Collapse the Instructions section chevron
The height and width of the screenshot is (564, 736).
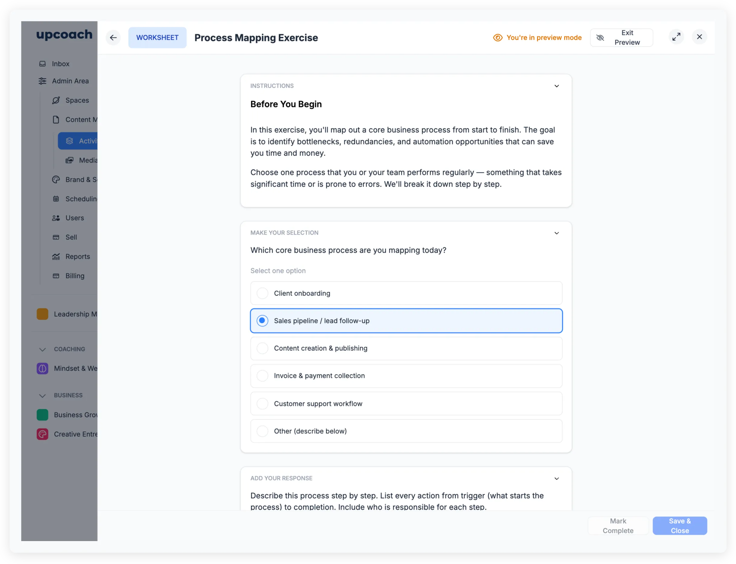tap(556, 86)
